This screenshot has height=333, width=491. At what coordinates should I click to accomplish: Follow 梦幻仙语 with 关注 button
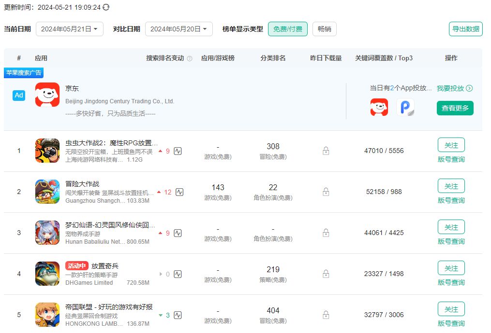point(451,227)
